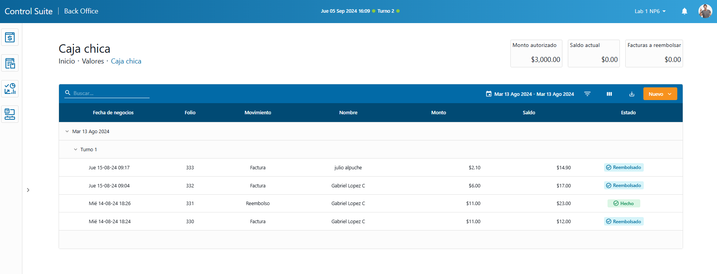Image resolution: width=717 pixels, height=274 pixels.
Task: Open the Nuevo dropdown button
Action: 660,94
